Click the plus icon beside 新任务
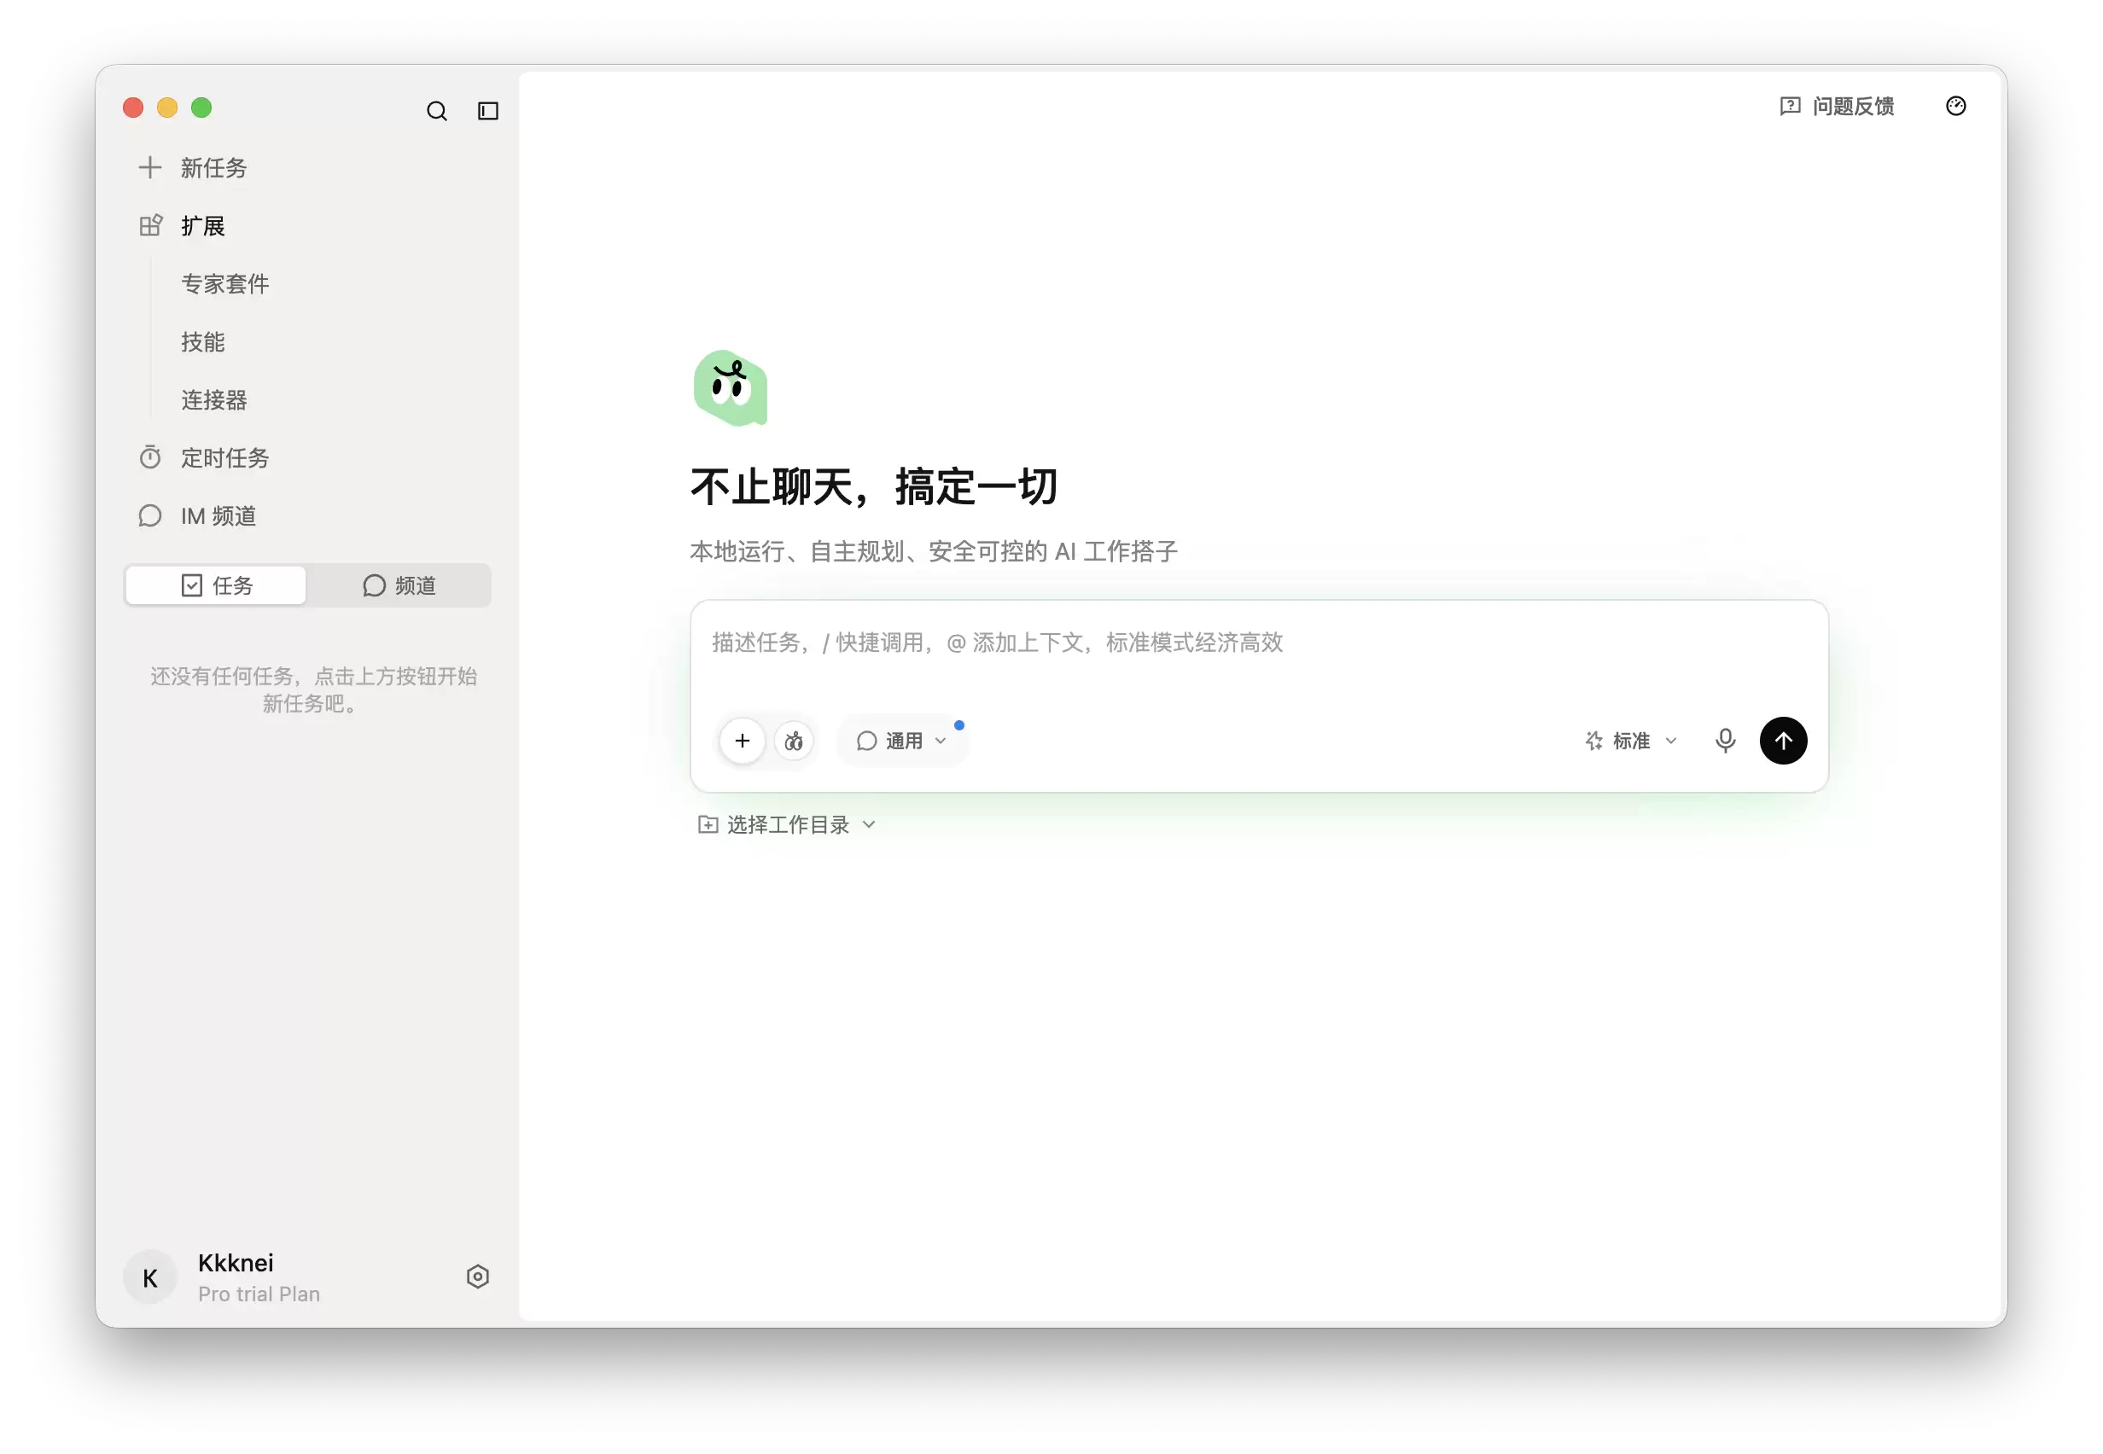This screenshot has width=2103, height=1454. click(149, 167)
